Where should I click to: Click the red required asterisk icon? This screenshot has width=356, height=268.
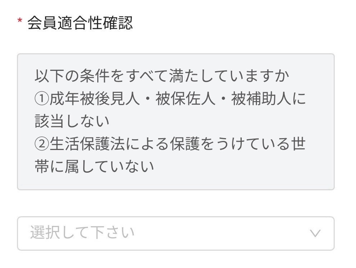pos(20,21)
